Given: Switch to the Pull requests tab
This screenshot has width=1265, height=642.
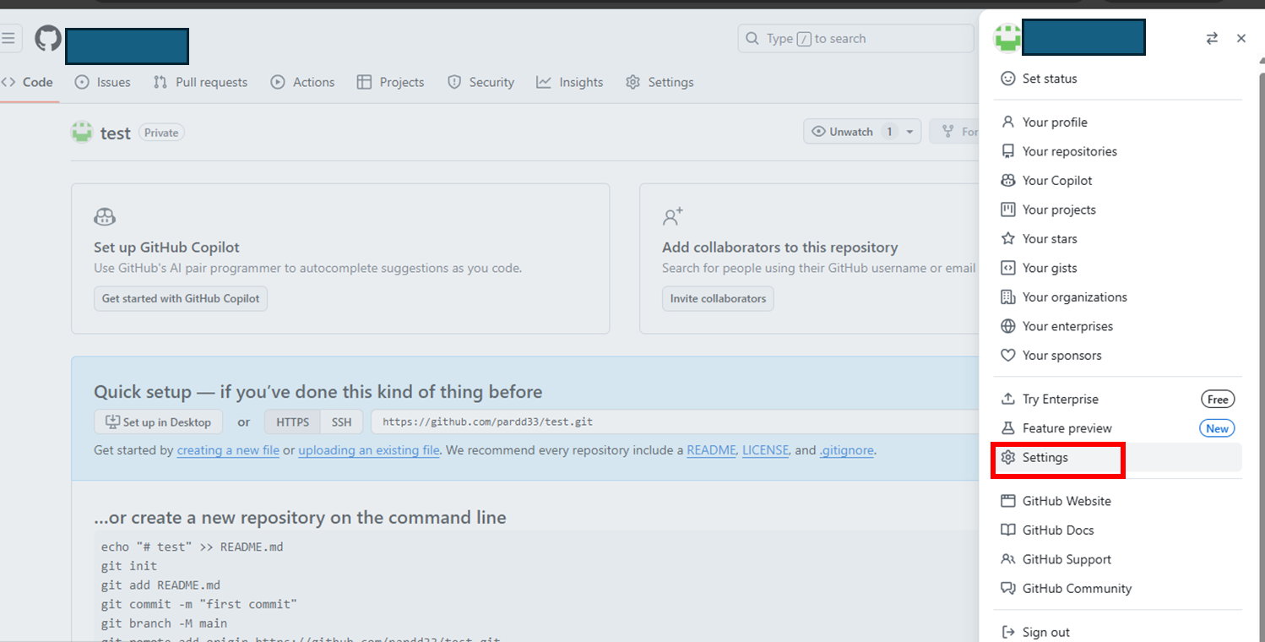Looking at the screenshot, I should pyautogui.click(x=200, y=82).
